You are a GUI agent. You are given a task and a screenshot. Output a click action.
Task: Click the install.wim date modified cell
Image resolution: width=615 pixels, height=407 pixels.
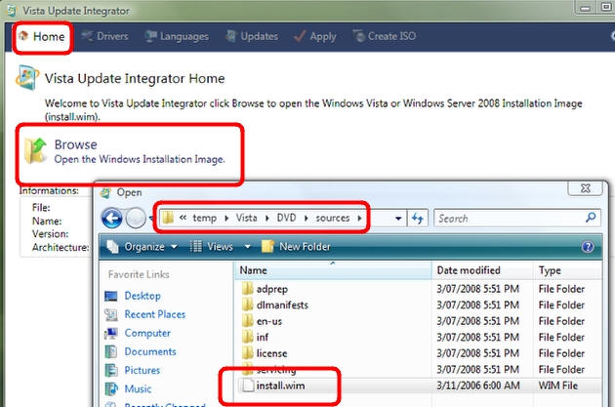(478, 386)
